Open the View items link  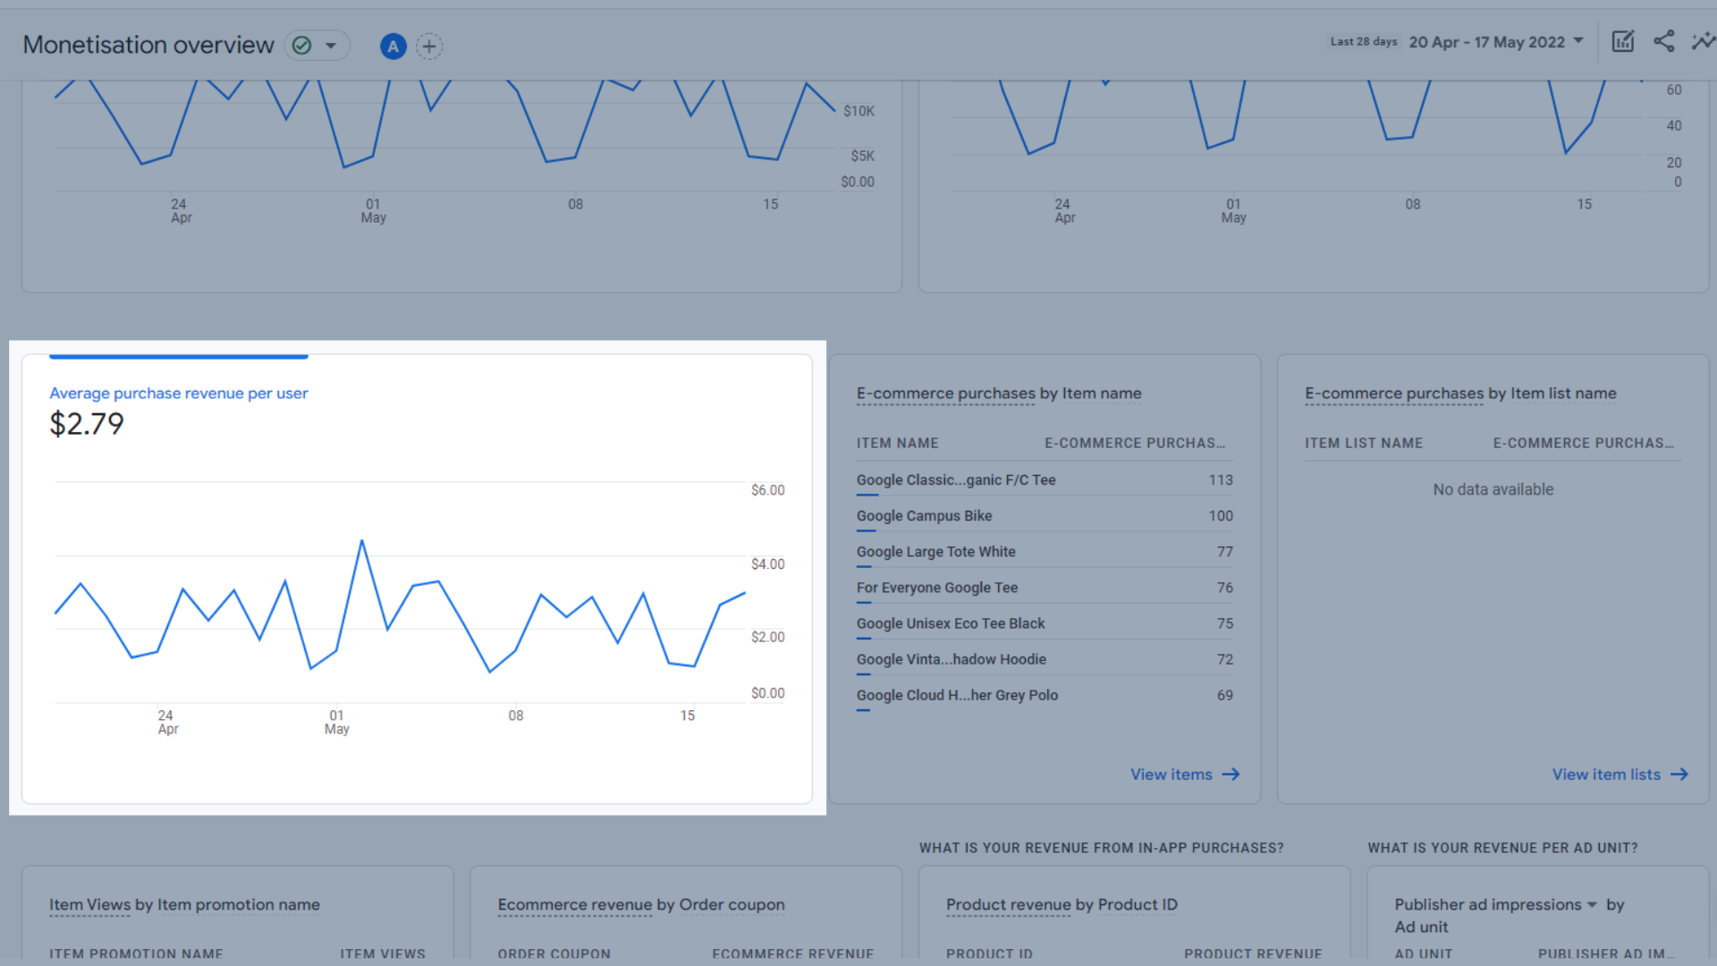click(1171, 775)
